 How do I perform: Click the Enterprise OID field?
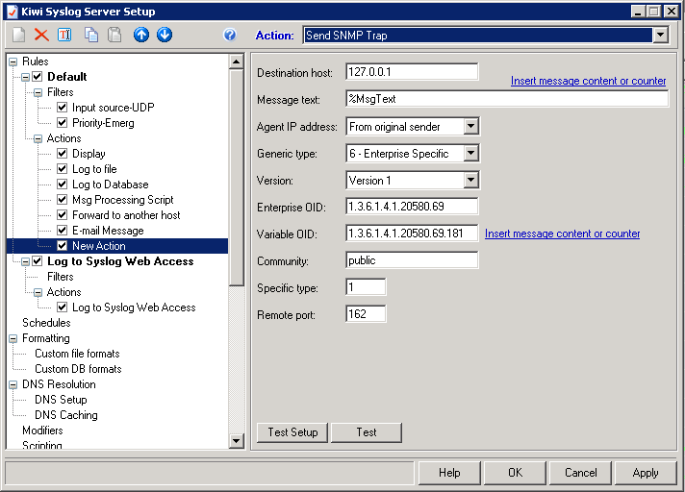click(412, 207)
